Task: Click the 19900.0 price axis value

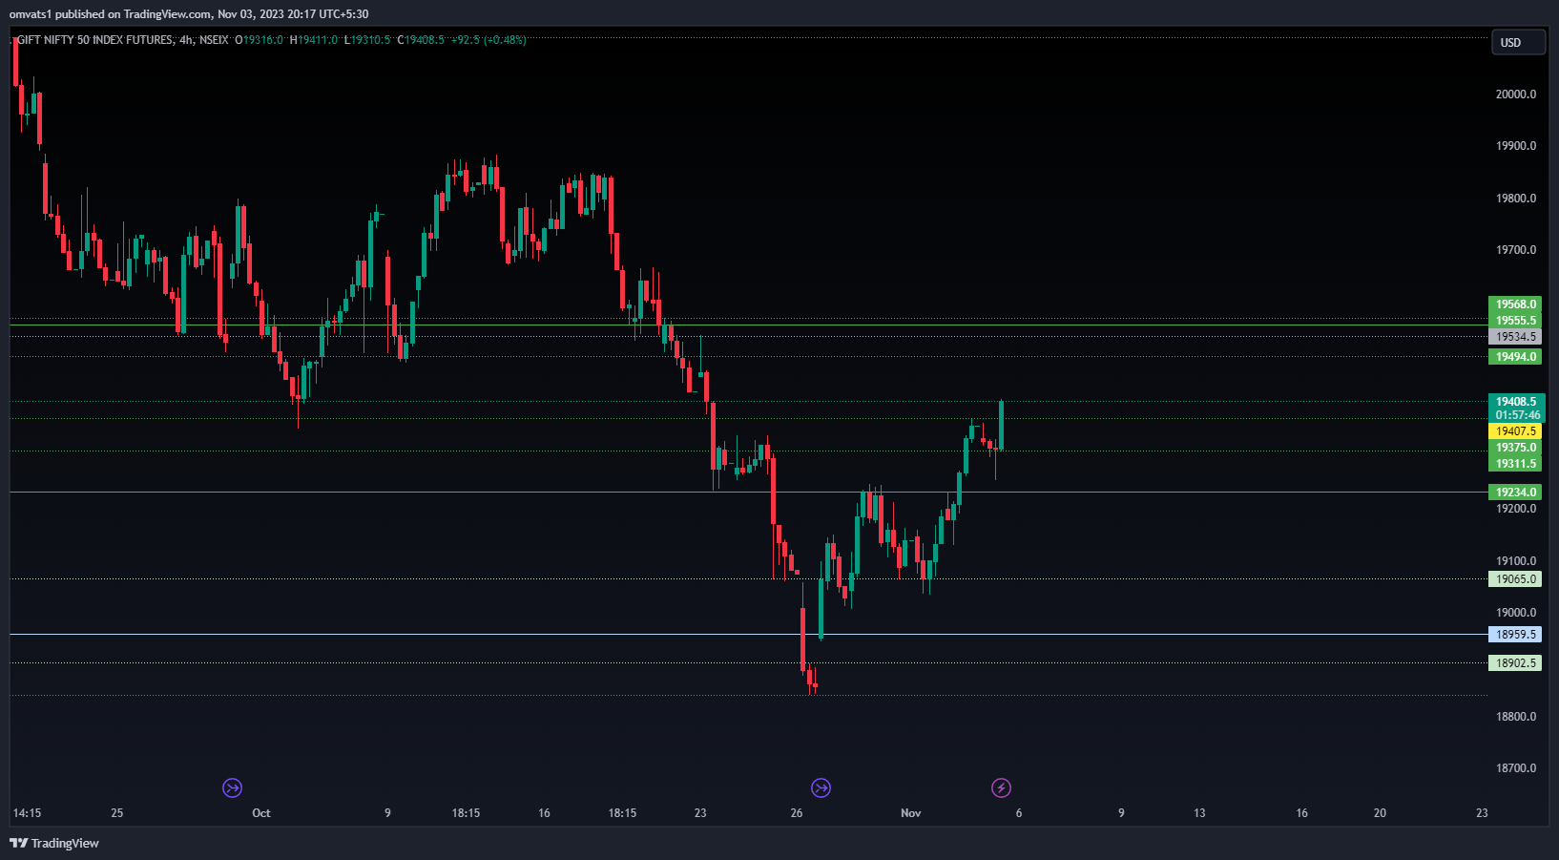Action: point(1516,146)
